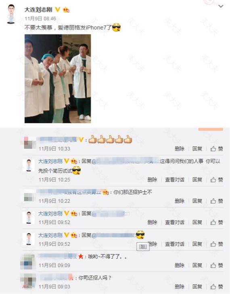Viewport: 230px width, 294px height.
Task: Like the 你们那还招护士不 comment
Action: coord(217,201)
